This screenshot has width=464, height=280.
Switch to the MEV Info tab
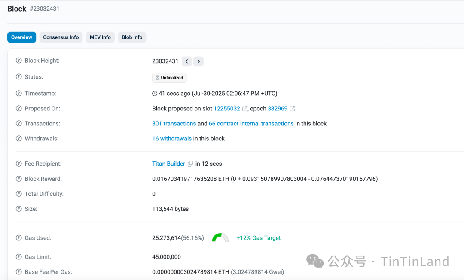click(100, 37)
